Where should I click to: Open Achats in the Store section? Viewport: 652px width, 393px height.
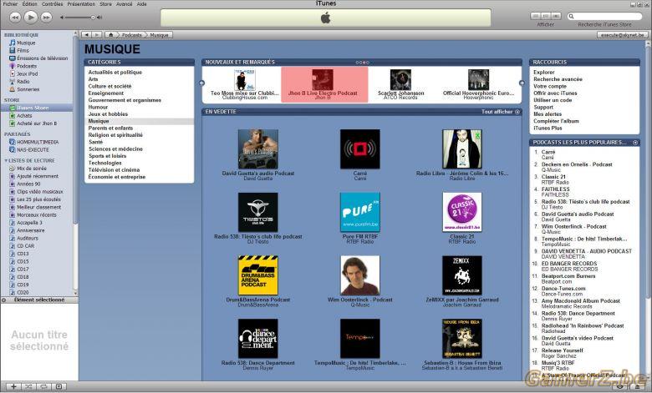tap(24, 115)
